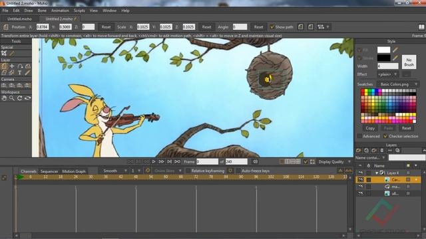
Task: Select the Transform Layer tool
Action: click(x=4, y=66)
